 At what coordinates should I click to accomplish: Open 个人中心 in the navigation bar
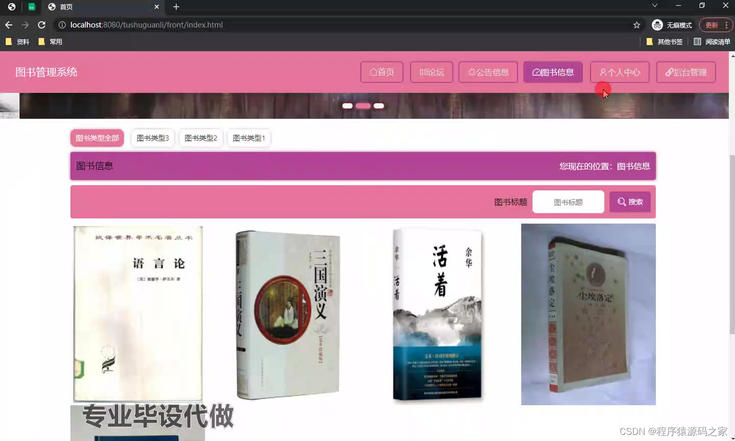(x=620, y=72)
